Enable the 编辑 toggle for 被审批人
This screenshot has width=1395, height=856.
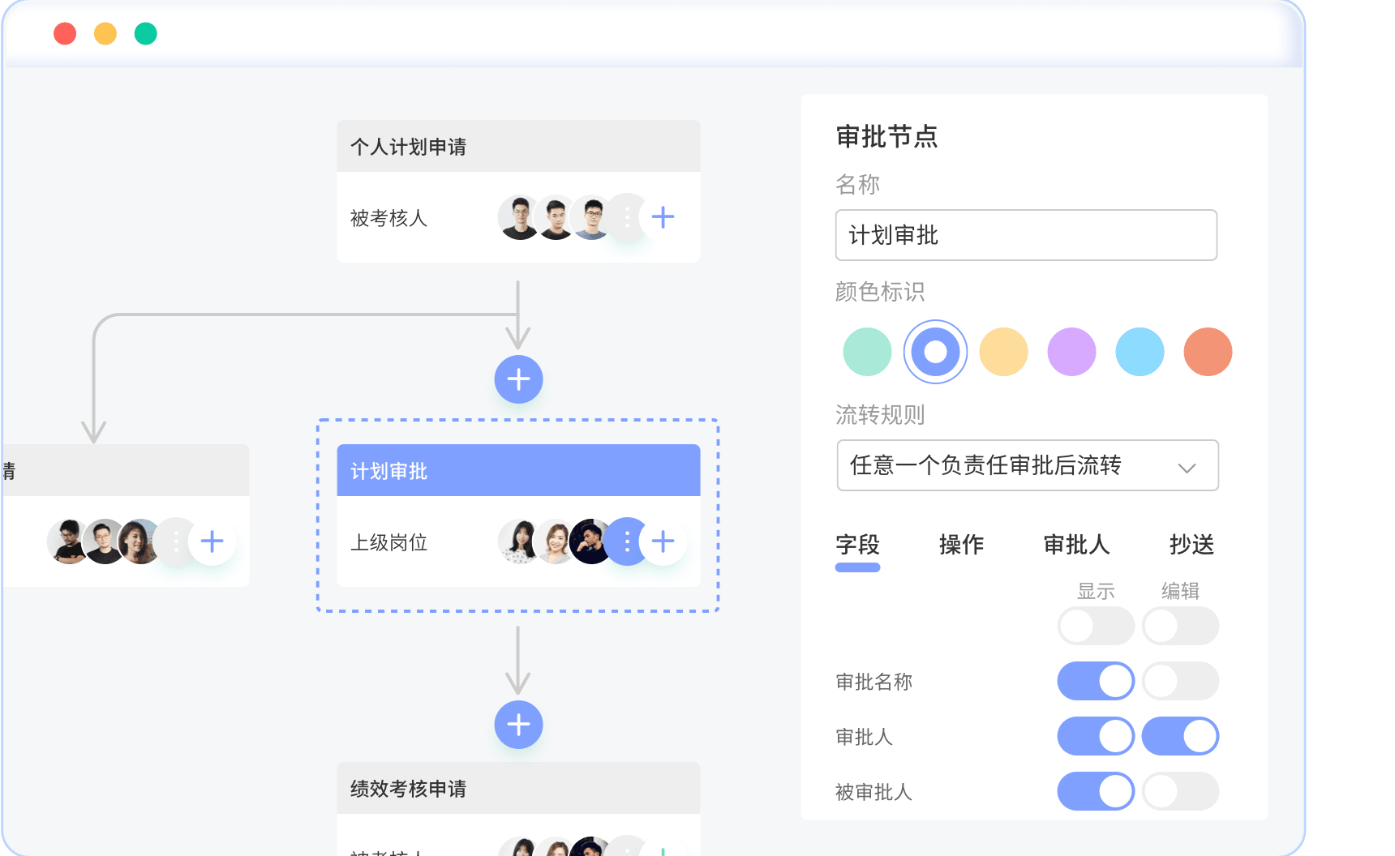[x=1180, y=791]
